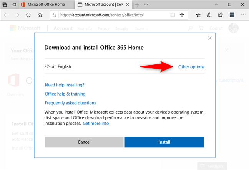249x170 pixels.
Task: Refresh the current page
Action: (x=28, y=15)
